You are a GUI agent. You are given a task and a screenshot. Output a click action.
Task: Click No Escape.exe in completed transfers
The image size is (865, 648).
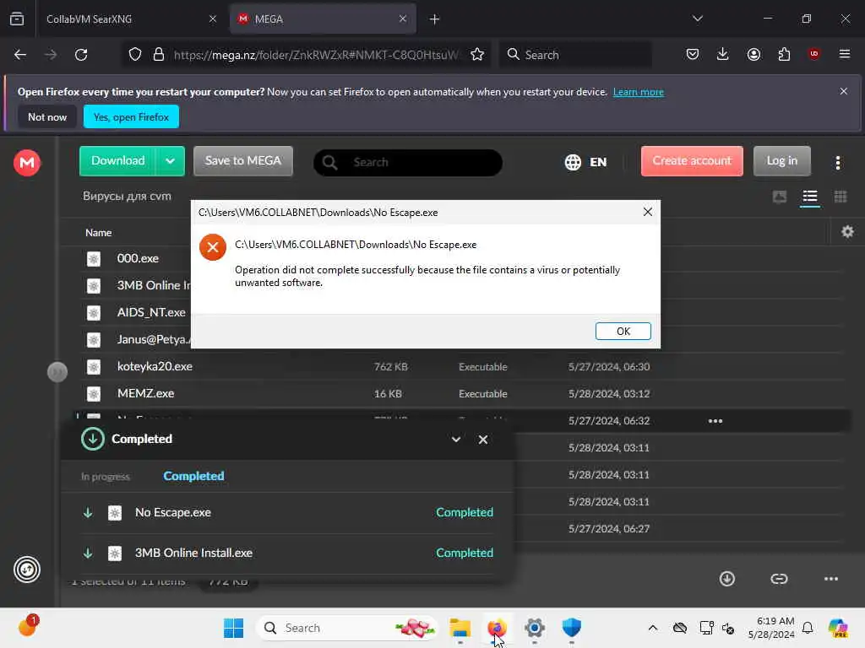(287, 512)
